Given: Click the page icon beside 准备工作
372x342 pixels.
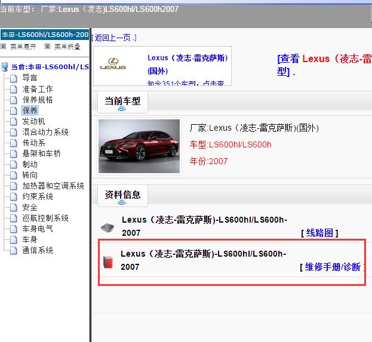Looking at the screenshot, I should (14, 89).
